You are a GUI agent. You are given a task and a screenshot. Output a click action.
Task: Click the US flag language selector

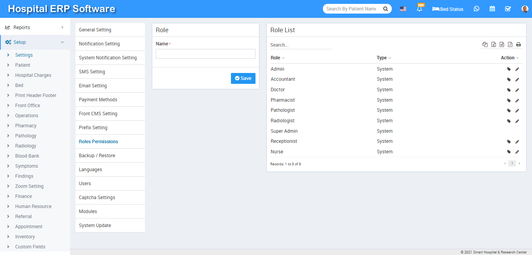click(x=403, y=9)
